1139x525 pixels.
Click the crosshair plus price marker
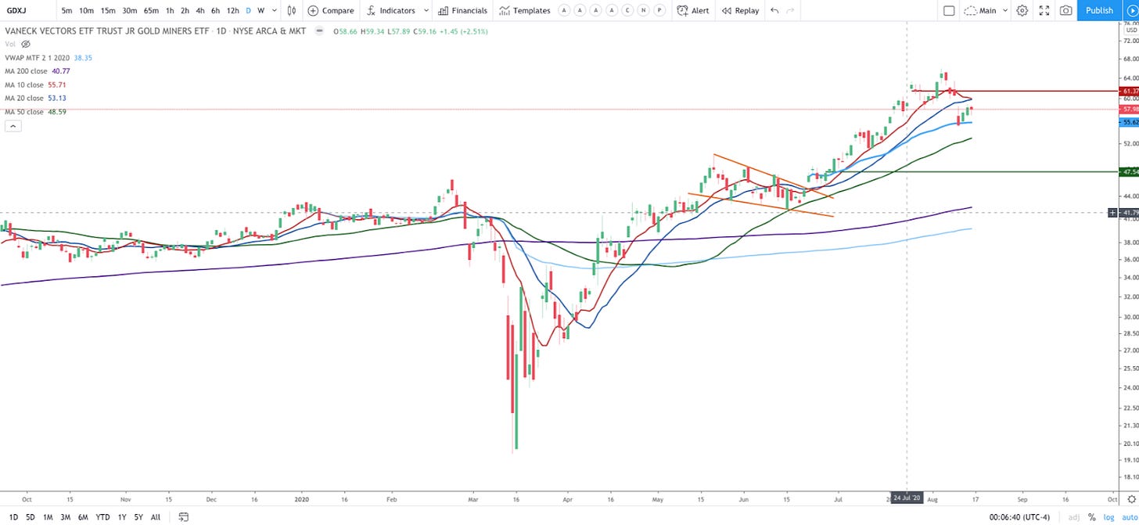[1112, 212]
